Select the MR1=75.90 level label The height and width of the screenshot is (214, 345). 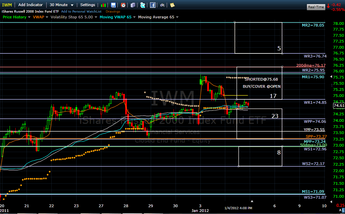[313, 77]
